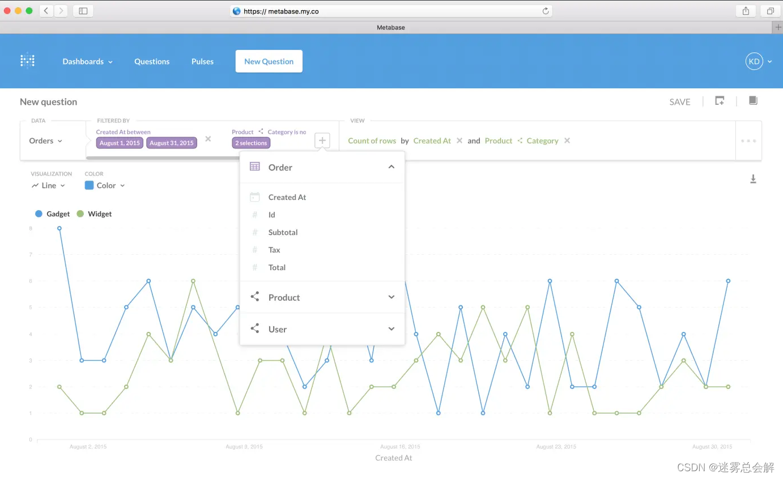The height and width of the screenshot is (478, 783).
Task: Reload the page in Safari
Action: [x=546, y=11]
